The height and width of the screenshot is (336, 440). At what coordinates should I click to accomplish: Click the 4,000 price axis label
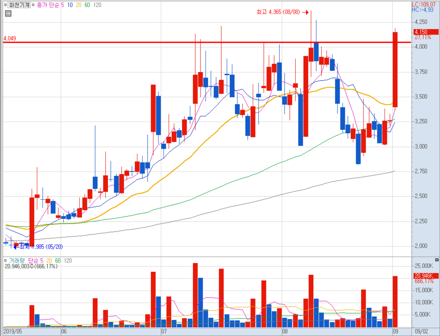tap(421, 47)
